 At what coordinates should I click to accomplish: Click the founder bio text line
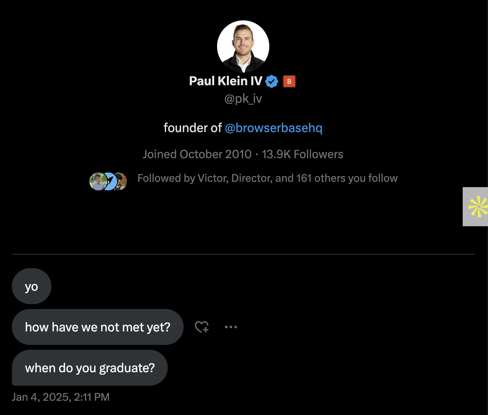tap(192, 128)
